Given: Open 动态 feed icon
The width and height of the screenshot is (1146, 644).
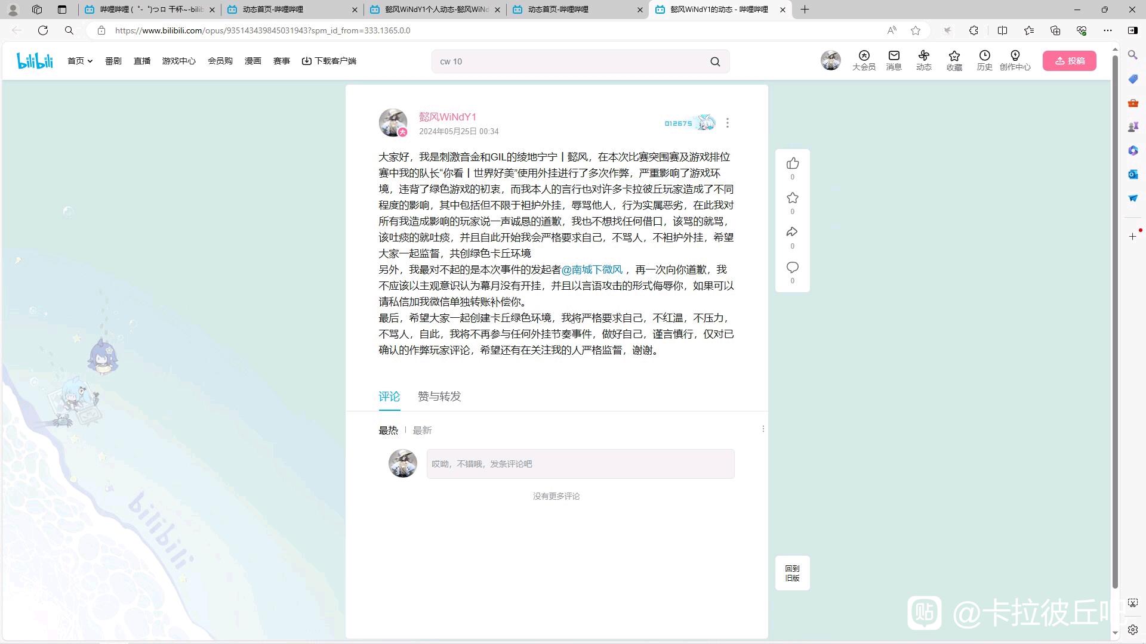Looking at the screenshot, I should pos(924,60).
